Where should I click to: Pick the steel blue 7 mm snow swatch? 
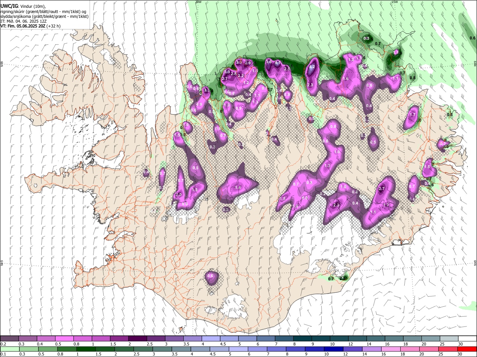[284, 339]
